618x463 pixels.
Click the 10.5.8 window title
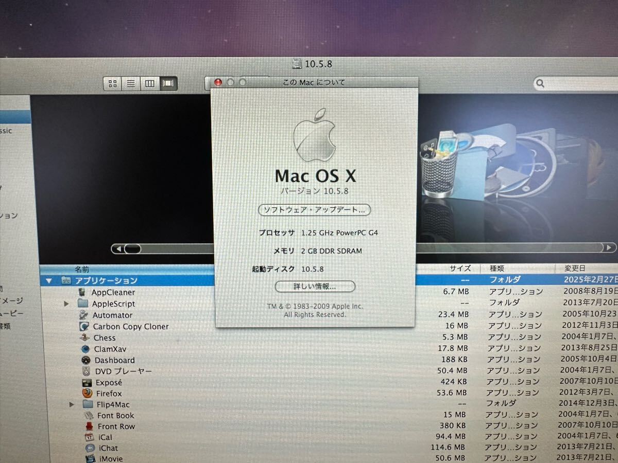point(318,64)
